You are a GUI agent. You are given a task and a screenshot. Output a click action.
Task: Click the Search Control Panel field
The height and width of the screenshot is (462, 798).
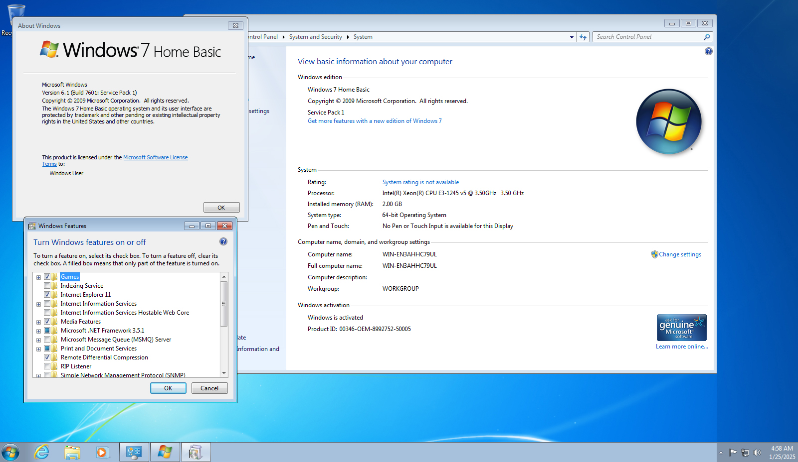(x=648, y=37)
